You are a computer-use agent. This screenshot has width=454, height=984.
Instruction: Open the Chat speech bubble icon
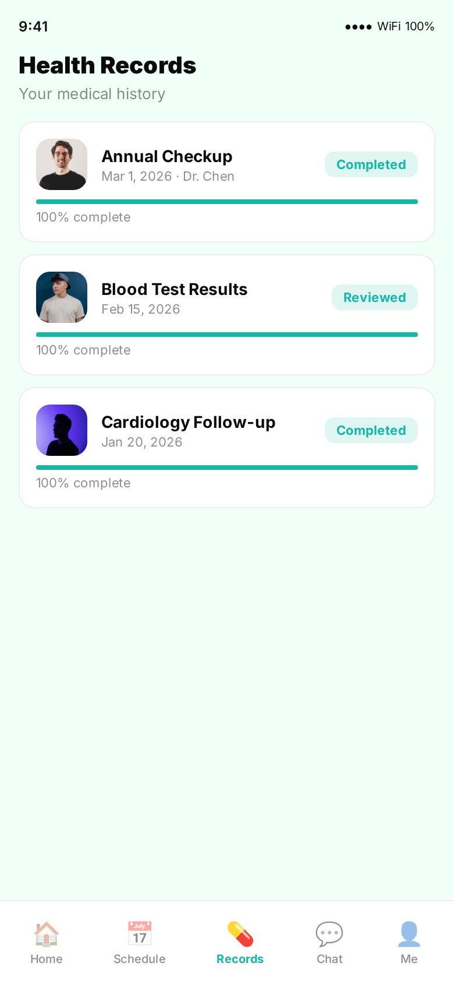pyautogui.click(x=329, y=933)
